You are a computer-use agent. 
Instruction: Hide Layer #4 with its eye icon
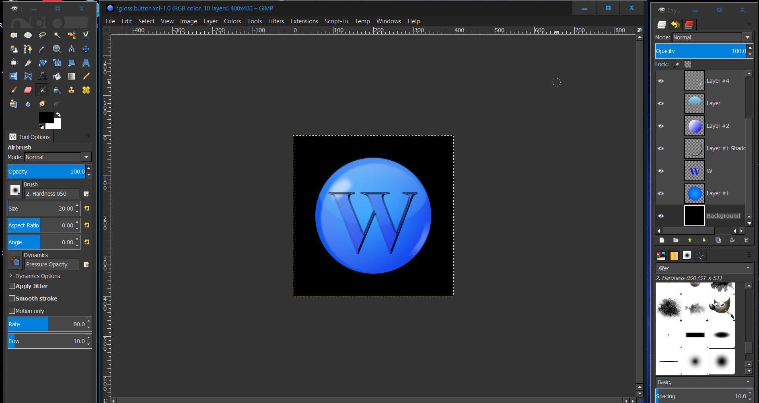coord(661,81)
